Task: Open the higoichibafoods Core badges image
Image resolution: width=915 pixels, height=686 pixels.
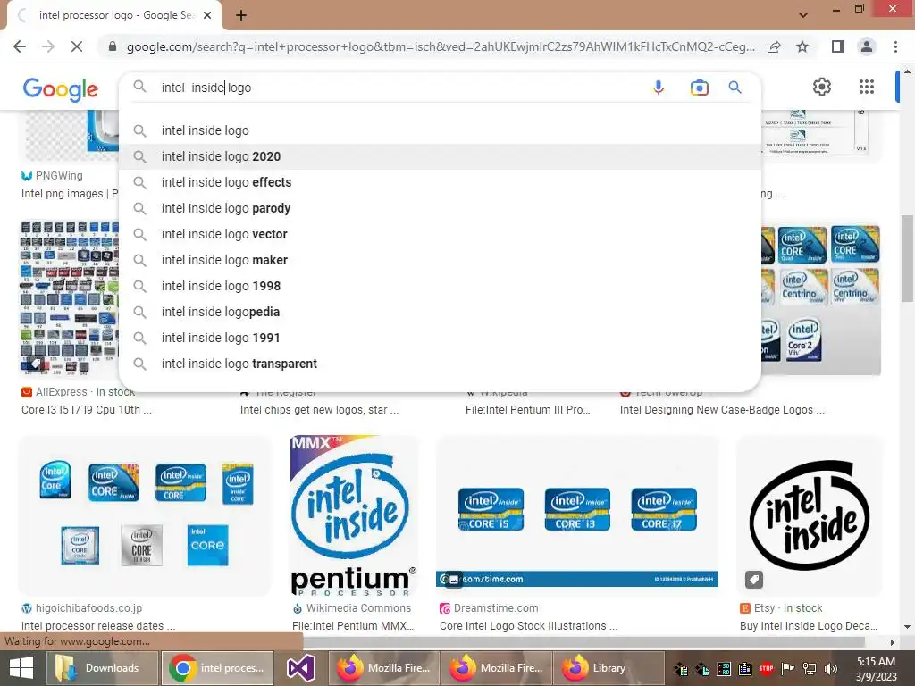Action: 145,515
